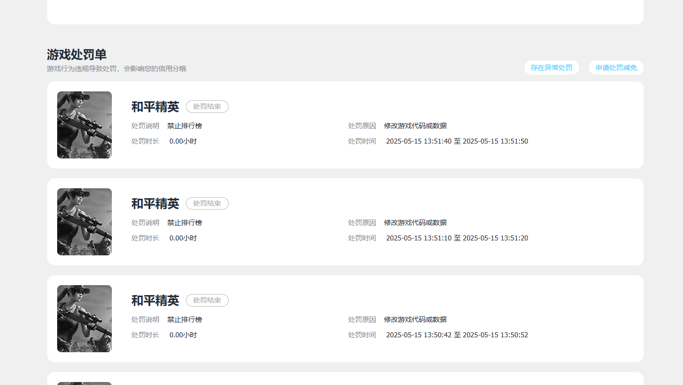The image size is (683, 385).
Task: Open the 和平精英 title in the third card
Action: click(155, 301)
